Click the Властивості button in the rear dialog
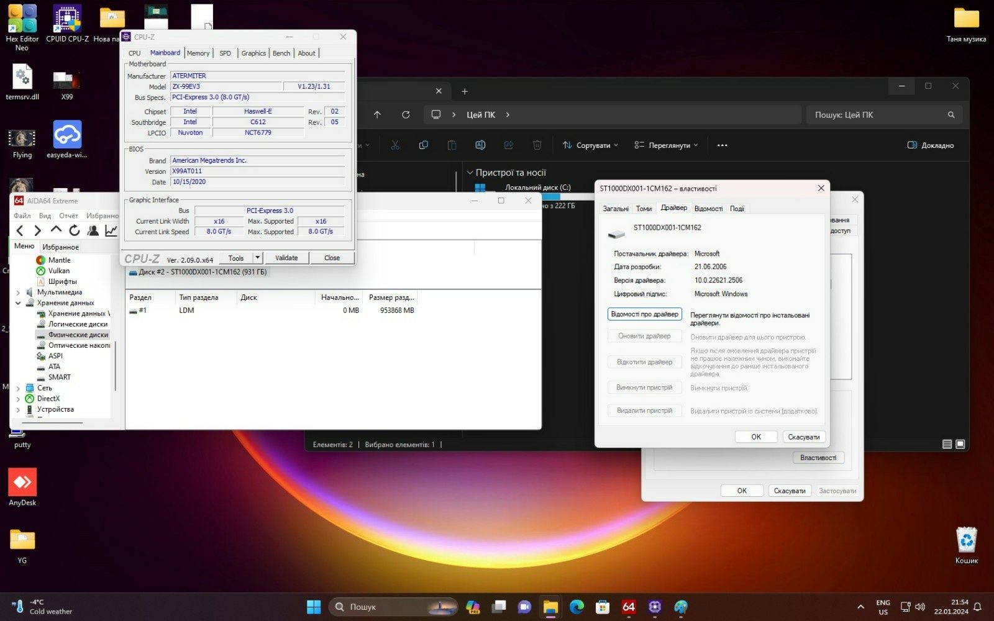Viewport: 994px width, 621px height. tap(818, 458)
